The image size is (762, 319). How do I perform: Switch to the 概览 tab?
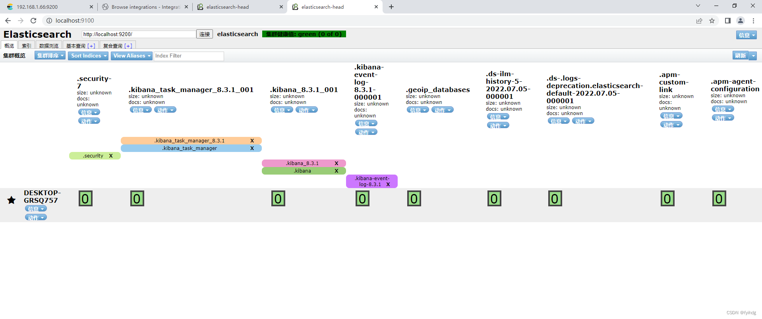click(x=9, y=46)
